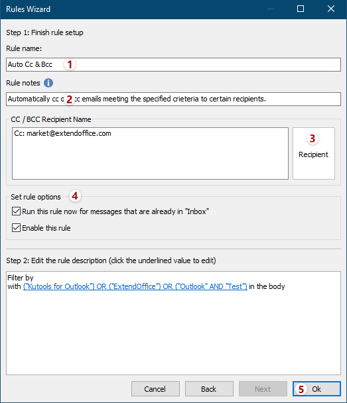
Task: Go Back to the previous wizard step
Action: [x=209, y=389]
